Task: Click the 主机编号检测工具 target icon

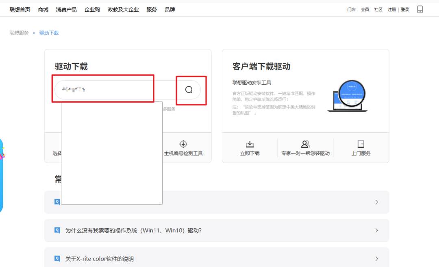Action: point(183,144)
